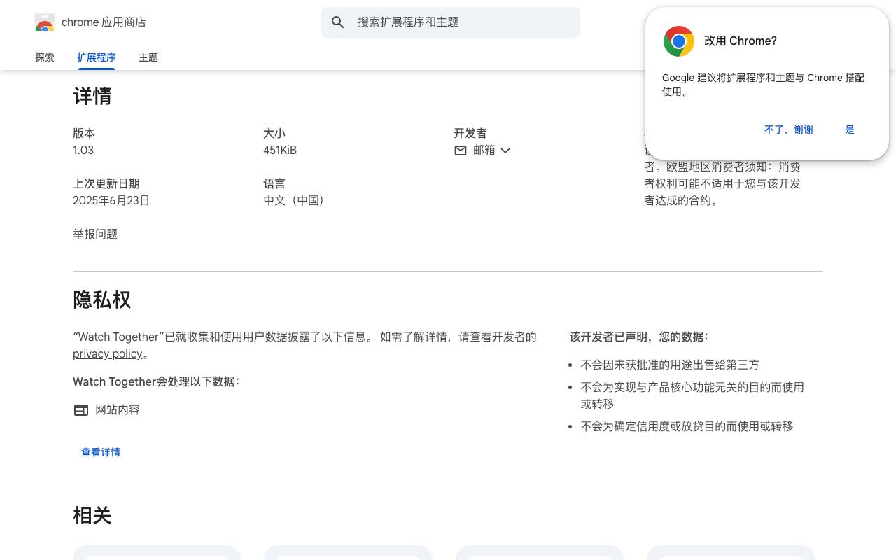Click the 开发者 label
The height and width of the screenshot is (560, 896).
(470, 134)
